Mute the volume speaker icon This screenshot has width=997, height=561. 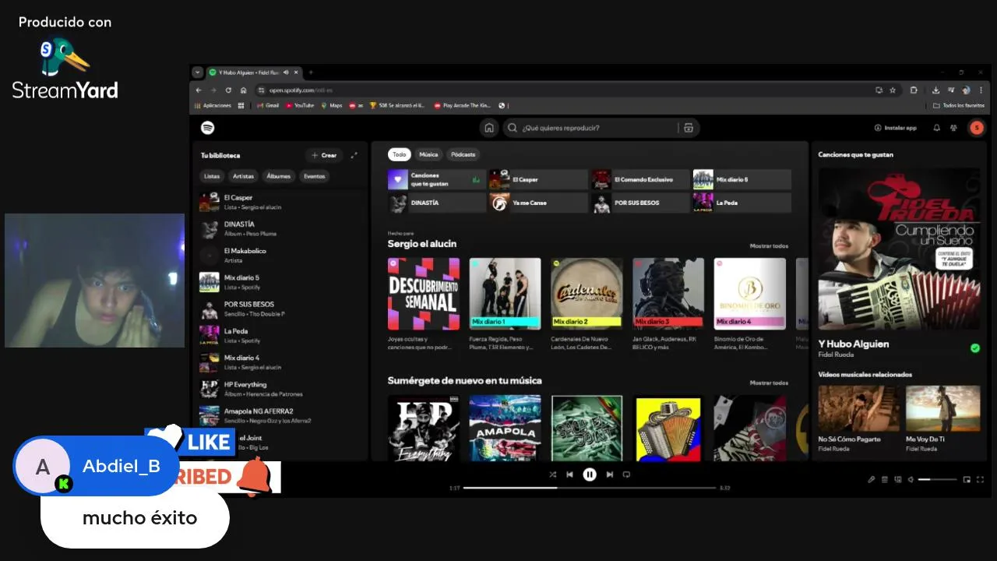pyautogui.click(x=911, y=479)
